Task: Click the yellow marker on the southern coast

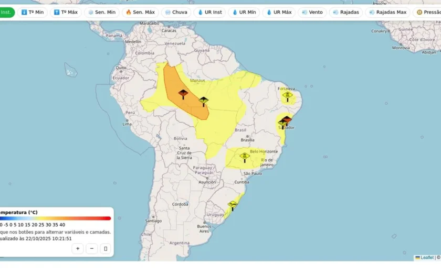Action: click(x=233, y=206)
